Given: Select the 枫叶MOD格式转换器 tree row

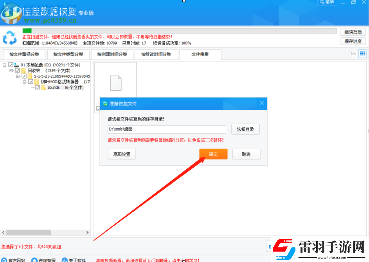Looking at the screenshot, I should [65, 82].
